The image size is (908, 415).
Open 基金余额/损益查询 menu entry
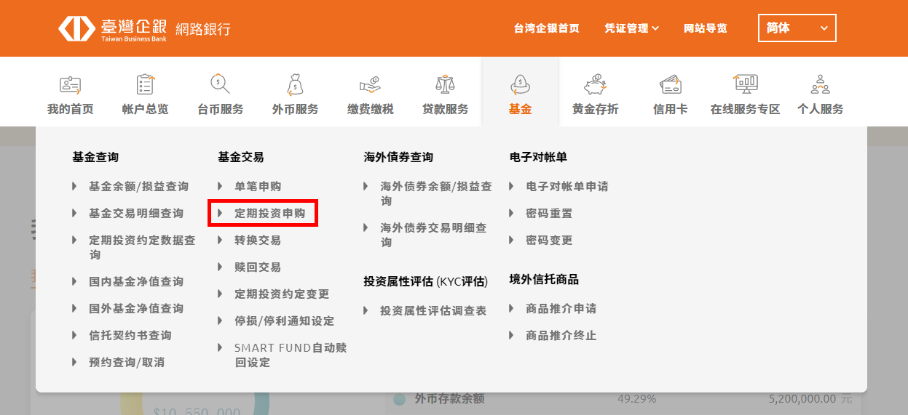138,187
